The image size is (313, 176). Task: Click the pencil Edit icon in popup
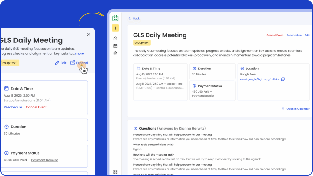click(x=57, y=63)
